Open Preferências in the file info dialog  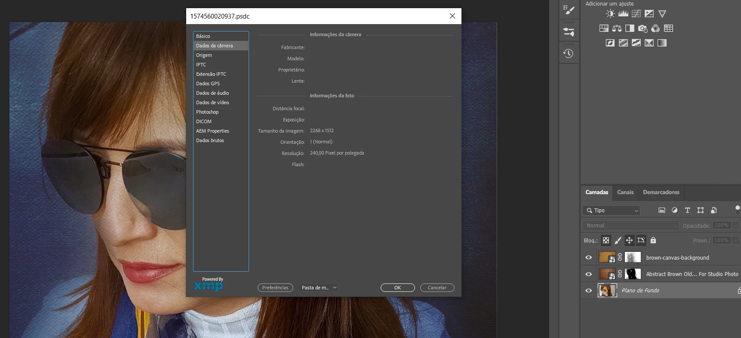point(275,288)
